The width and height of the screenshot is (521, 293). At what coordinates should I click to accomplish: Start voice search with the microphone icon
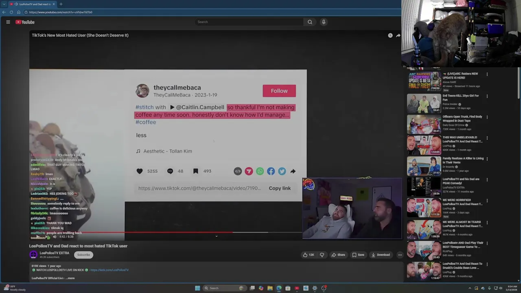pyautogui.click(x=324, y=22)
